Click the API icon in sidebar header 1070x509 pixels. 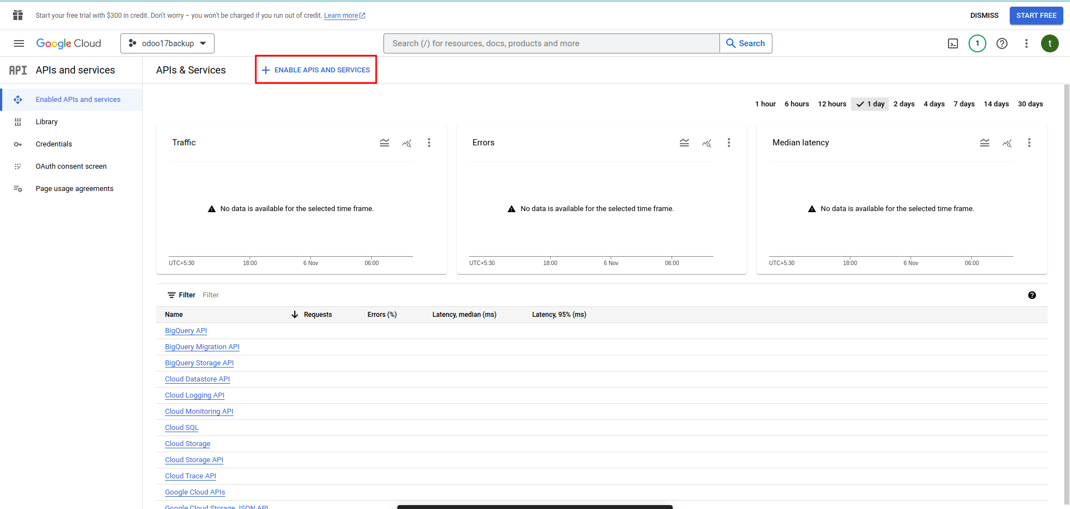pyautogui.click(x=18, y=70)
